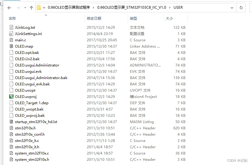Open breadcrumb 0.96OLED显示屏测试程序
The image size is (252, 165).
(x=69, y=7)
